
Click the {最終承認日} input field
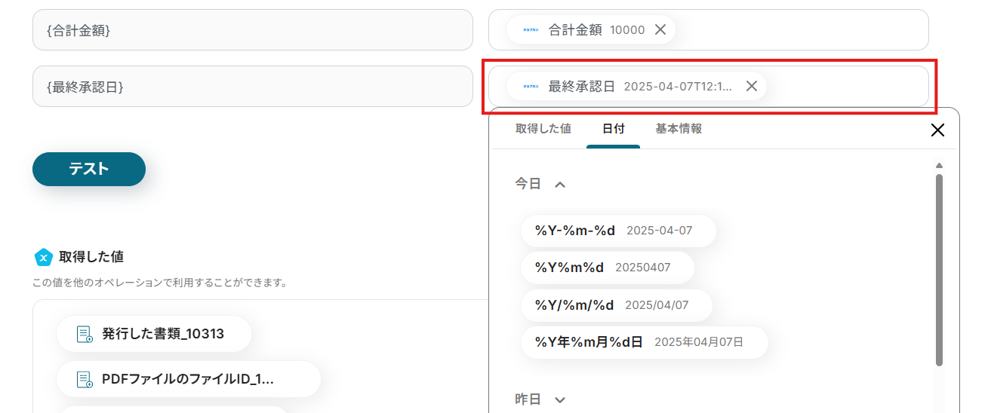click(x=253, y=87)
